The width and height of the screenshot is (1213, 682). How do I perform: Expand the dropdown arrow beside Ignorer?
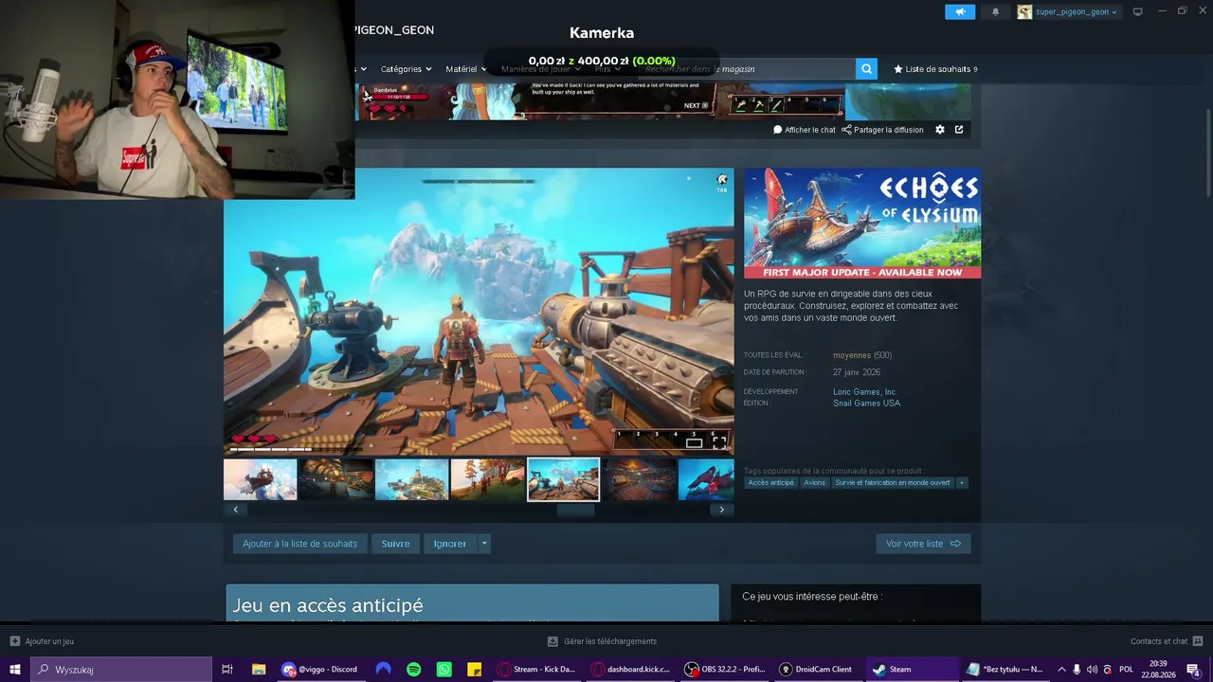484,544
